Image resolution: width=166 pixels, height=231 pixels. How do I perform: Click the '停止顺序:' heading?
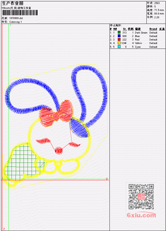(x=116, y=25)
